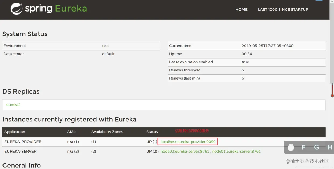Select n/a (1) AMIs cell of EUREKA-PROVIDER
The height and width of the screenshot is (169, 334).
(x=73, y=142)
